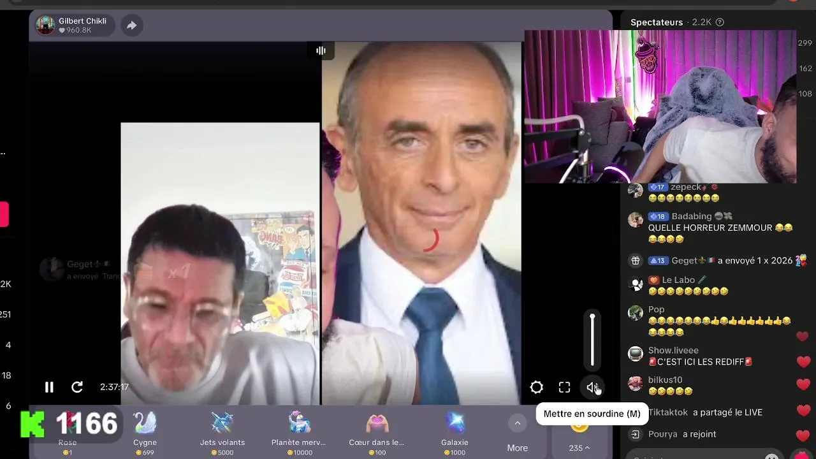The image size is (816, 459).
Task: Send the Galaxie gift
Action: (x=455, y=432)
